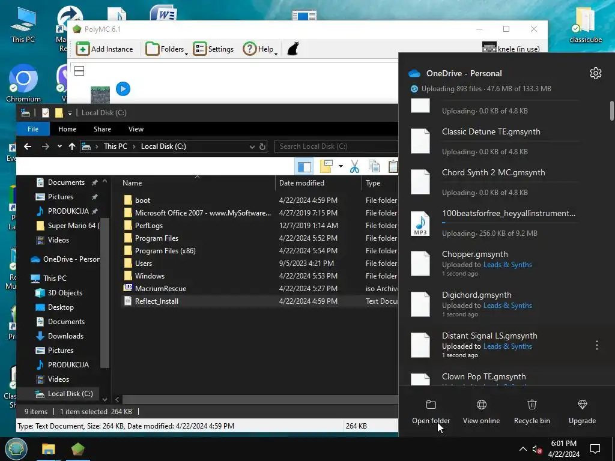The height and width of the screenshot is (461, 615).
Task: Select the MacriumRescue iso file
Action: tap(160, 289)
